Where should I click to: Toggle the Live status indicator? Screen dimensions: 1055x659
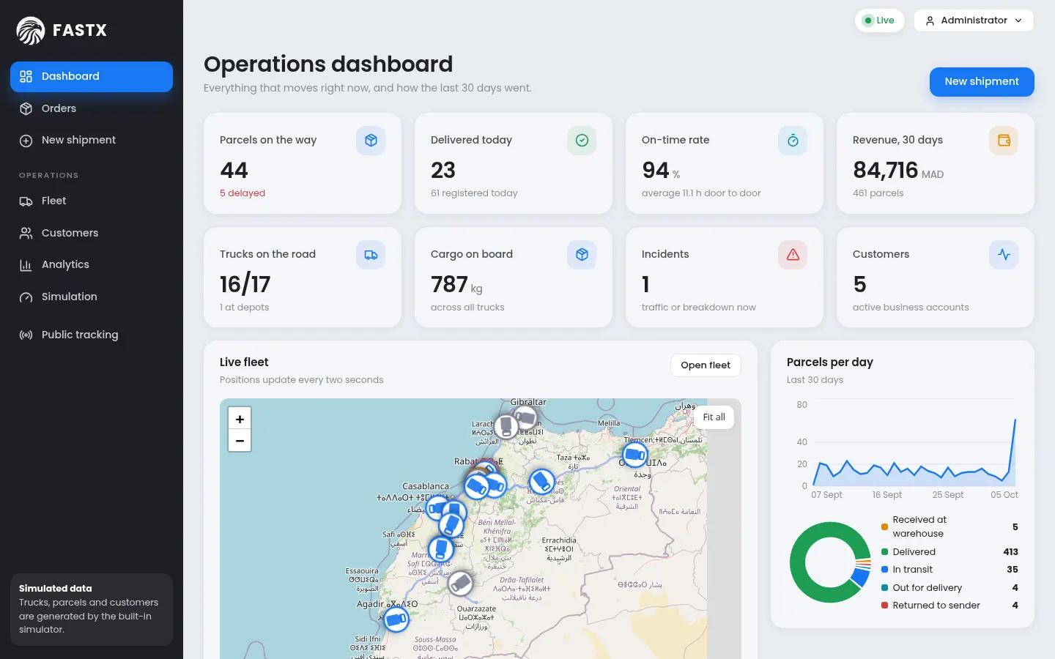click(879, 21)
